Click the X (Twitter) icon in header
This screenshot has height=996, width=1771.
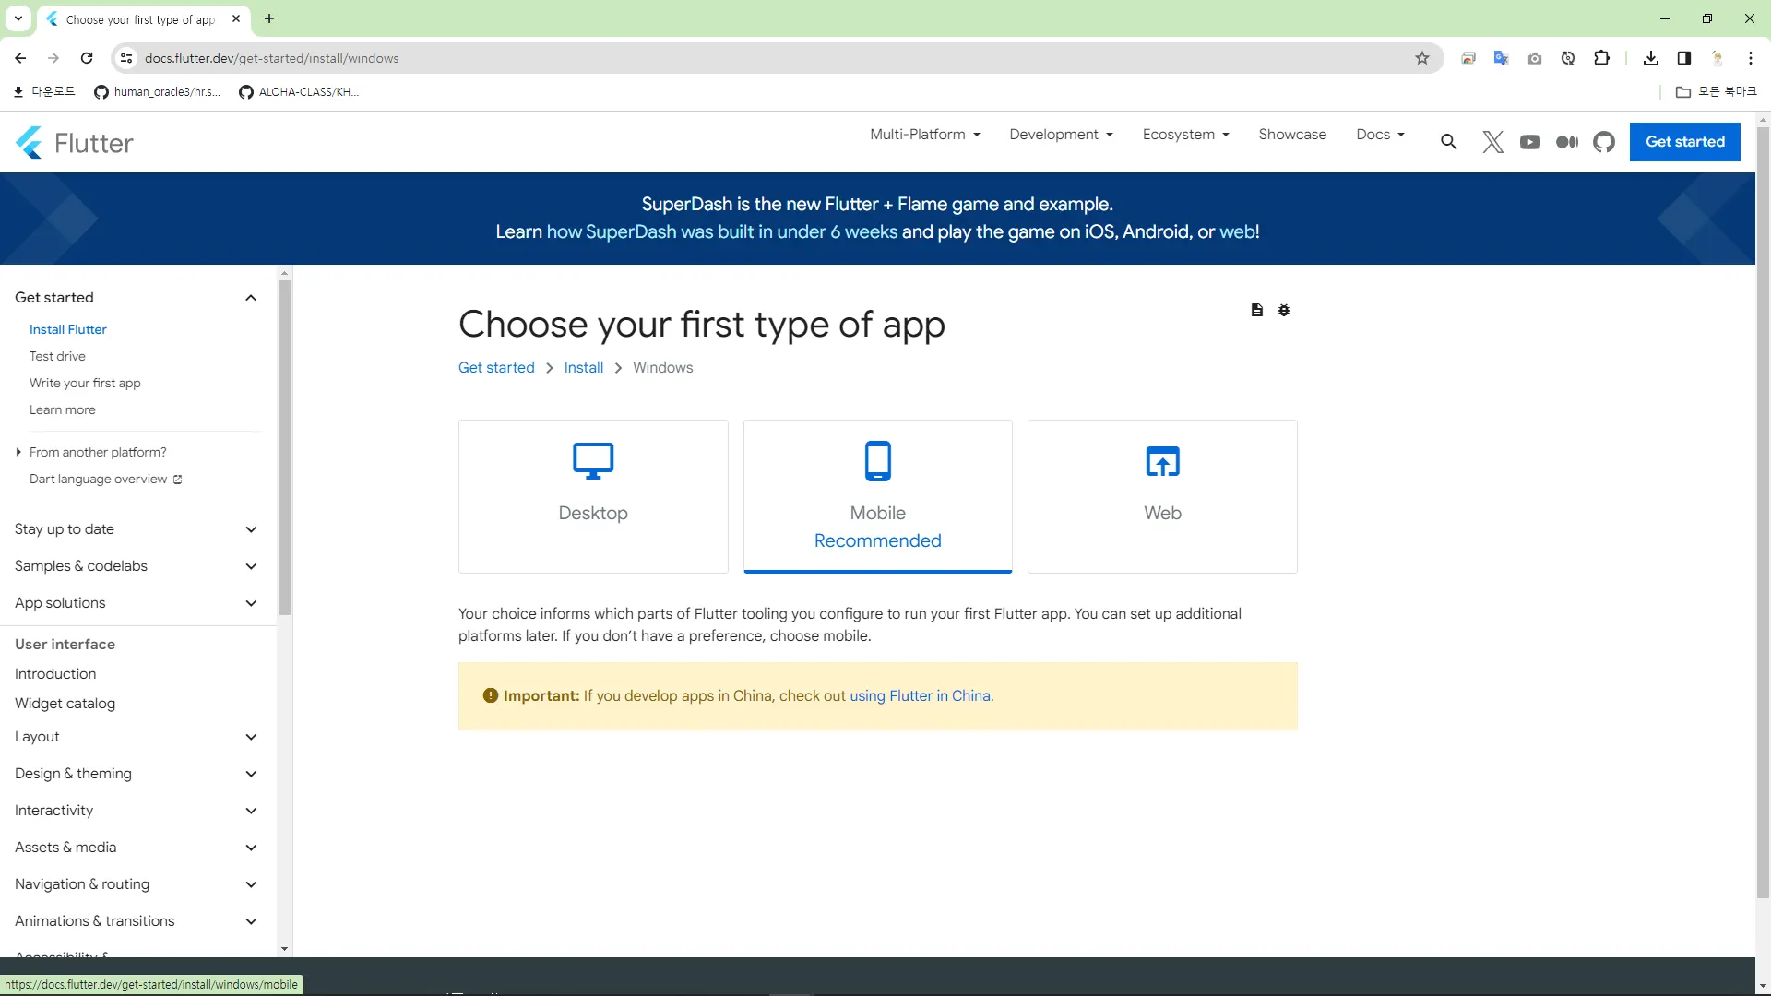[1492, 142]
